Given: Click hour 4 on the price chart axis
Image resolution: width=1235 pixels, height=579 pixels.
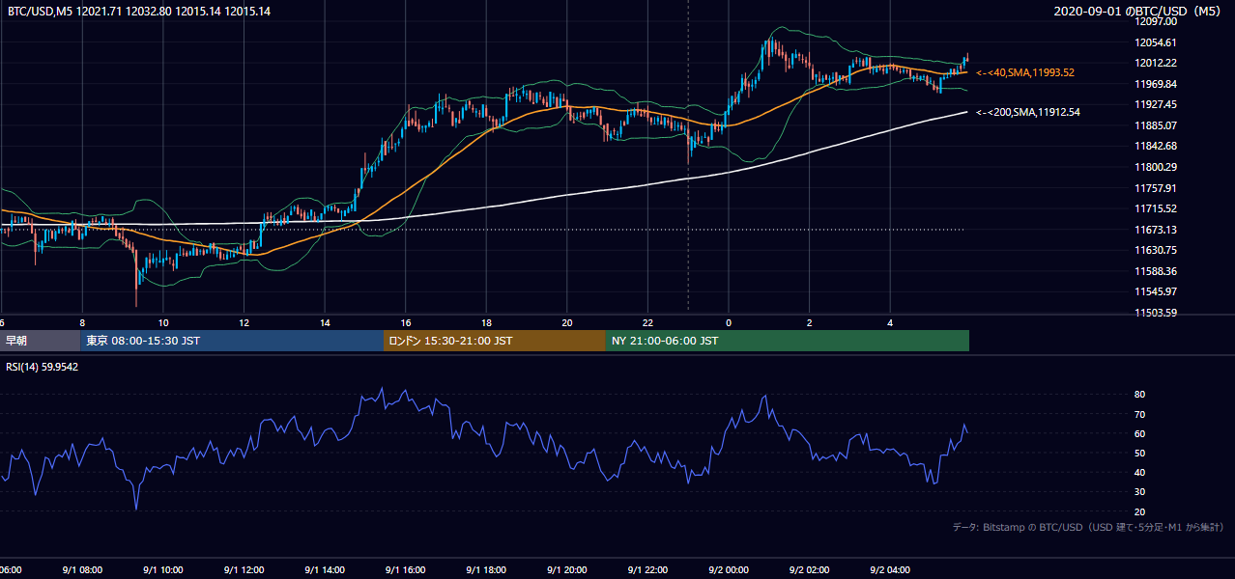Looking at the screenshot, I should [891, 322].
